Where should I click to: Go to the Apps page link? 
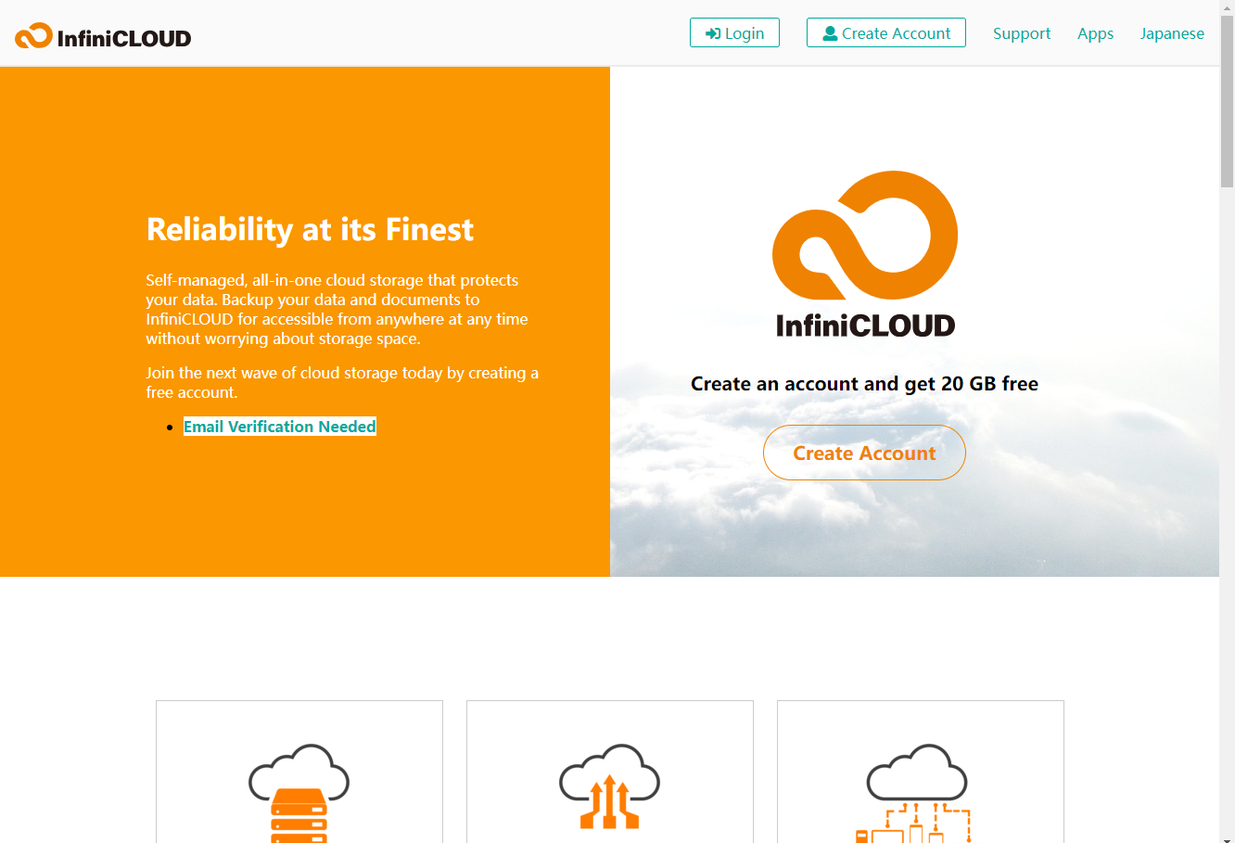click(x=1095, y=33)
